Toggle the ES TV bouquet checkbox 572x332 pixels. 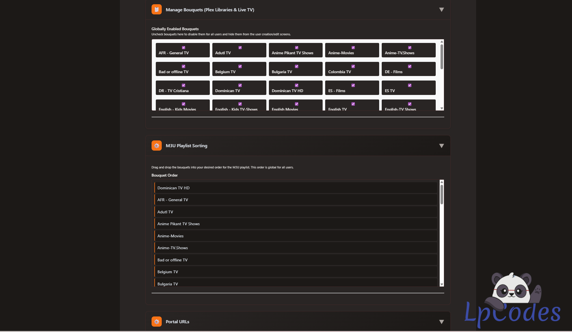pos(410,85)
